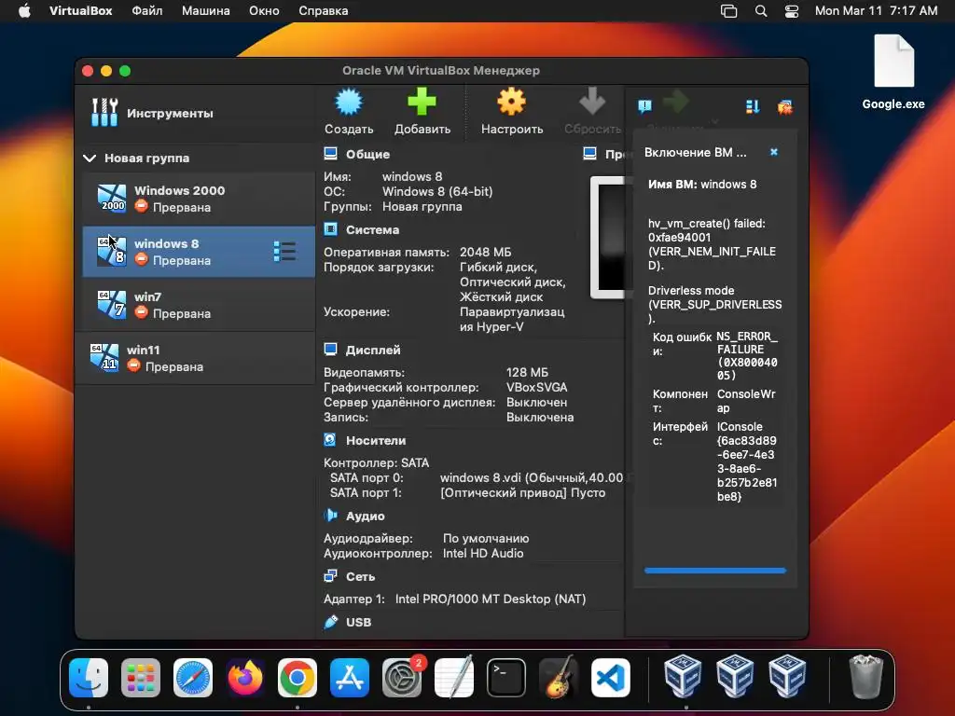Click '[Оптический привод] Пусто' entry
This screenshot has width=955, height=716.
pos(522,493)
